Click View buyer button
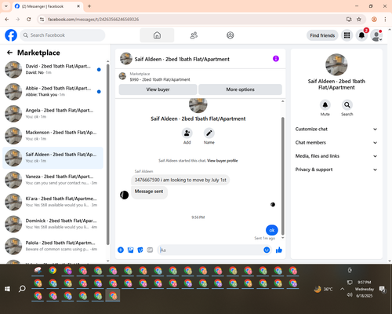 pos(158,89)
